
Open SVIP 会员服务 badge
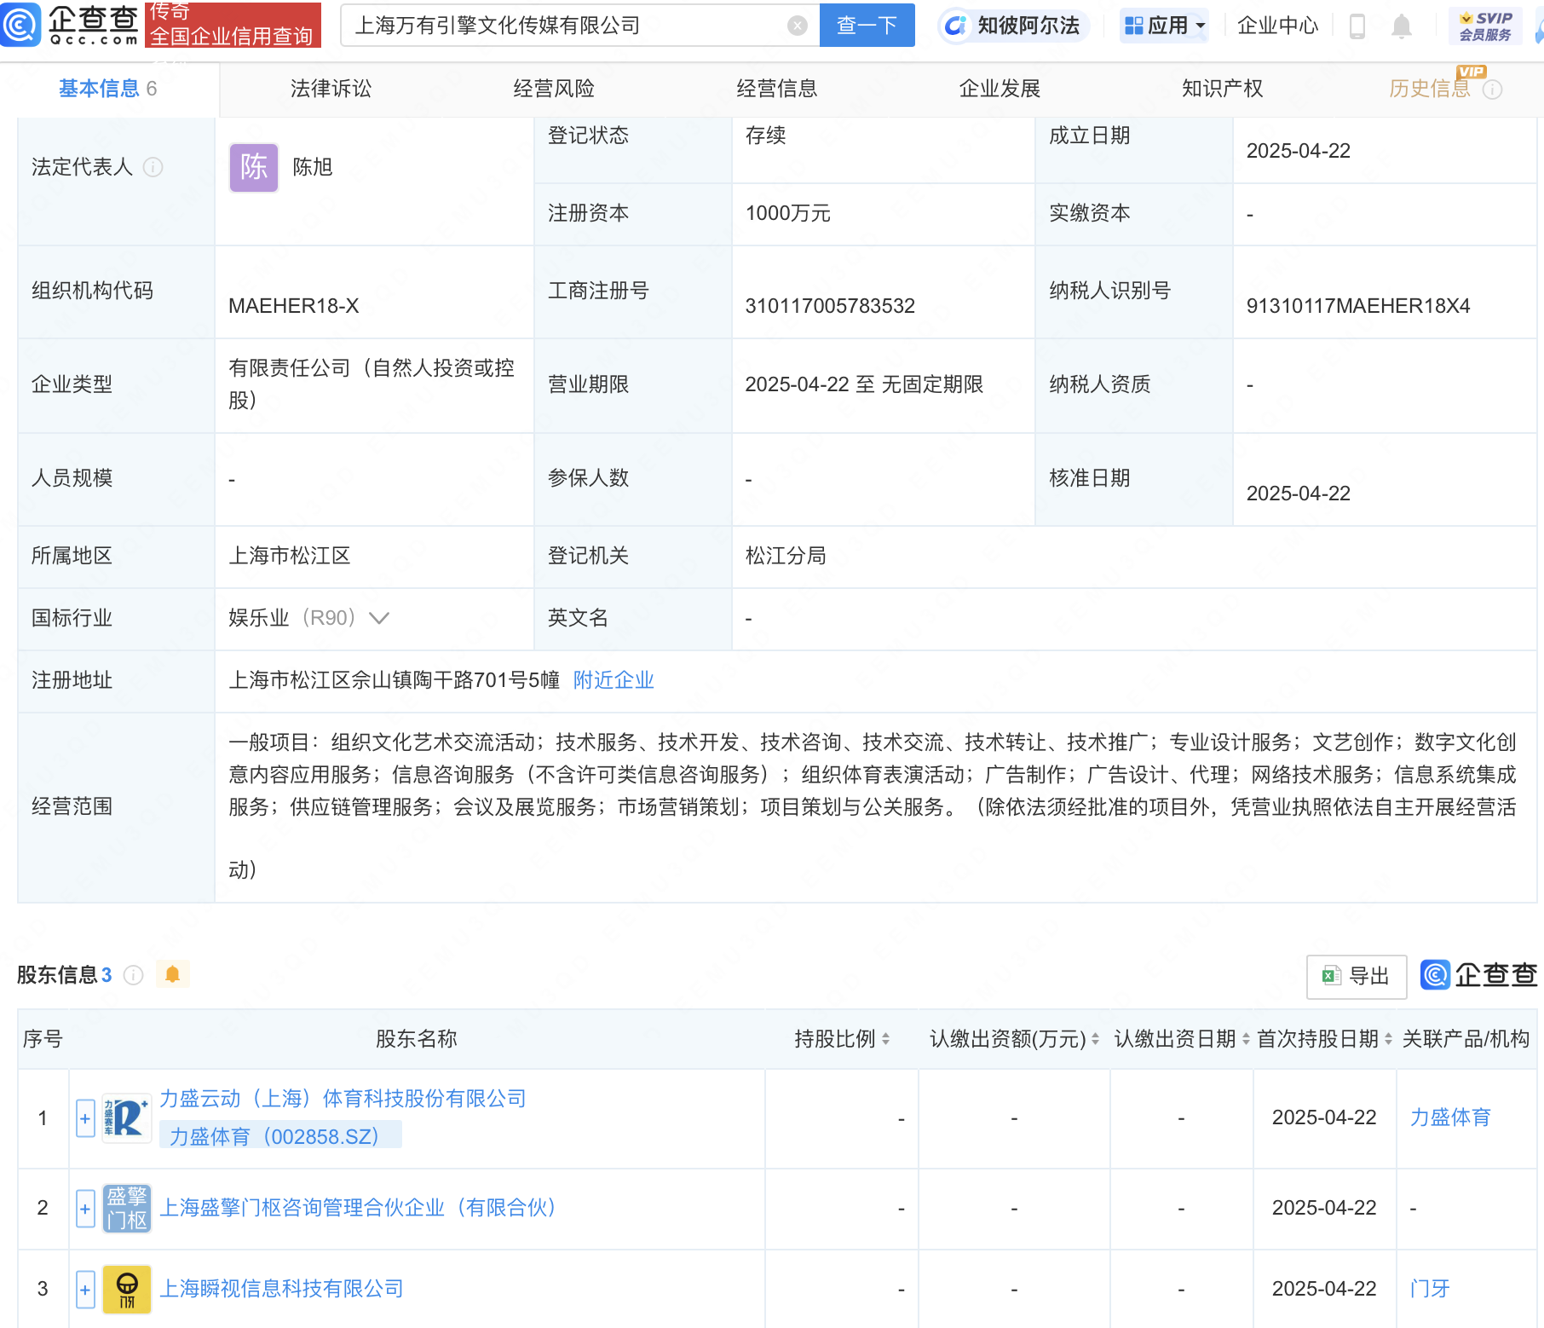pos(1485,26)
